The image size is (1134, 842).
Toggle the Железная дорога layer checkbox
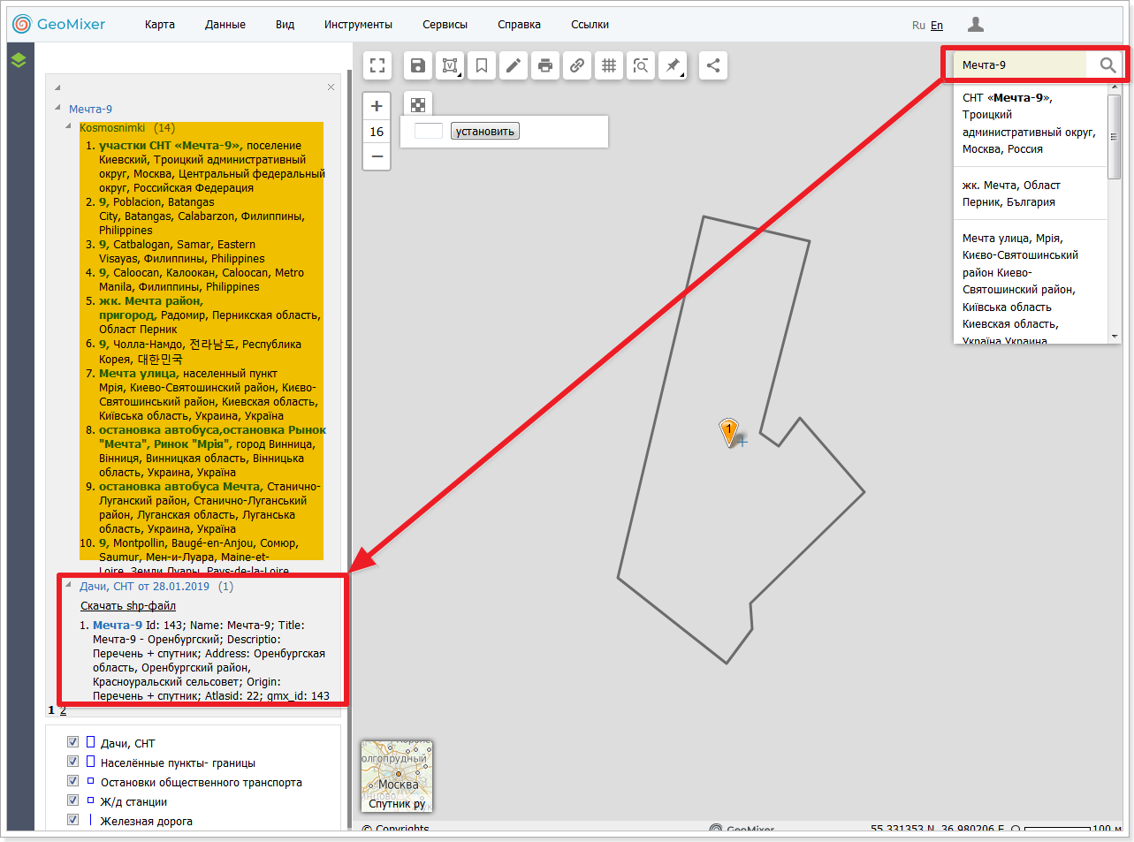click(73, 820)
